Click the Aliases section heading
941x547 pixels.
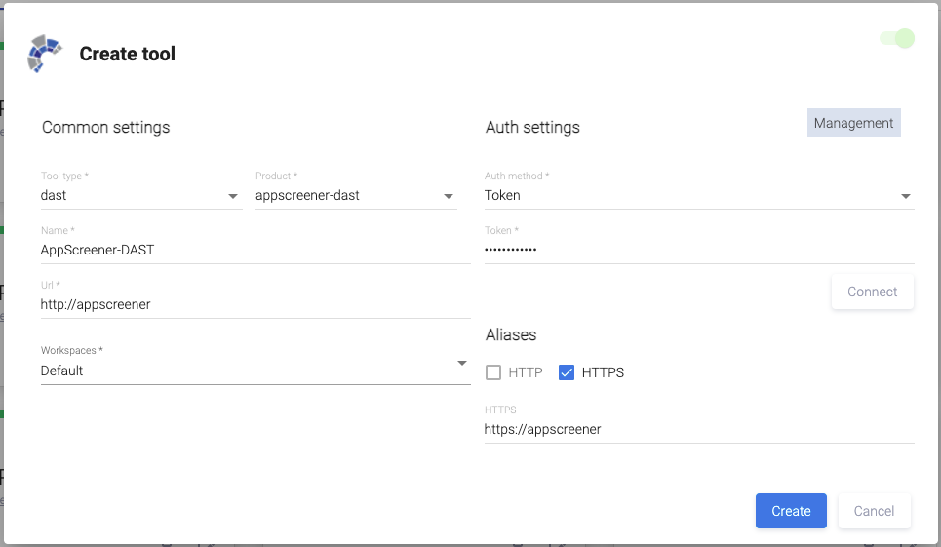(511, 334)
